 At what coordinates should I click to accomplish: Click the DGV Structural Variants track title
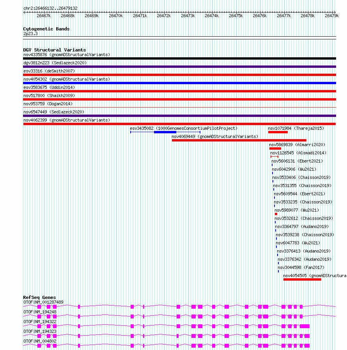click(x=55, y=50)
